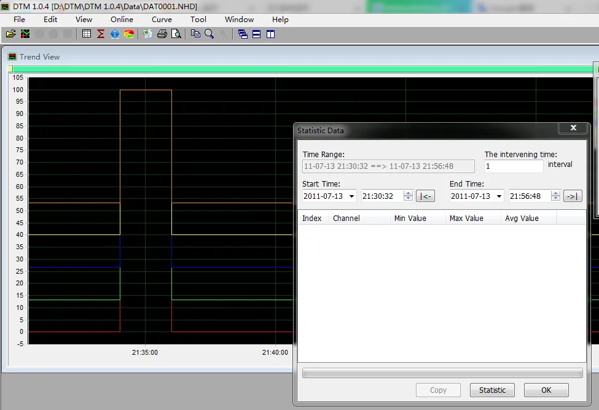Click the Statistic button

pyautogui.click(x=493, y=390)
